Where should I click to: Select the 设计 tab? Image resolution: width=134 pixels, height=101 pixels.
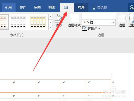(x=67, y=7)
